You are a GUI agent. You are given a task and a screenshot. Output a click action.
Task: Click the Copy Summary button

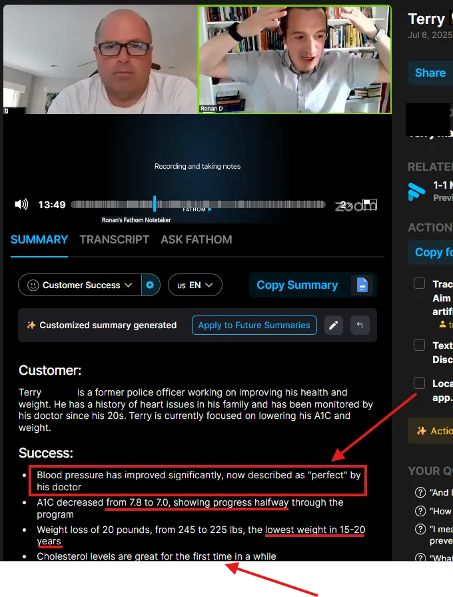coord(297,285)
